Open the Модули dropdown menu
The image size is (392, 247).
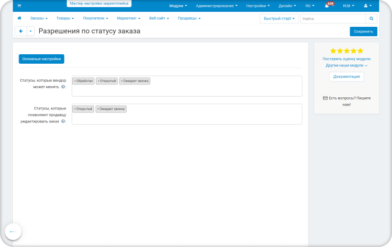point(178,6)
